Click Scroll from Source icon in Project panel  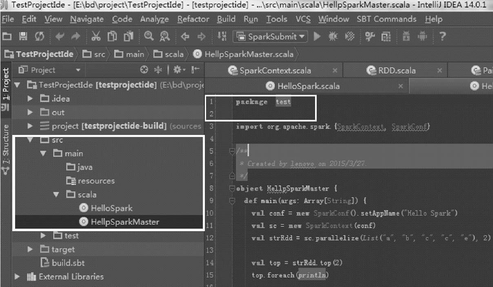pos(144,70)
